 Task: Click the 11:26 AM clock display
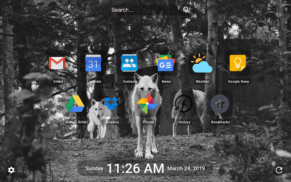135,168
